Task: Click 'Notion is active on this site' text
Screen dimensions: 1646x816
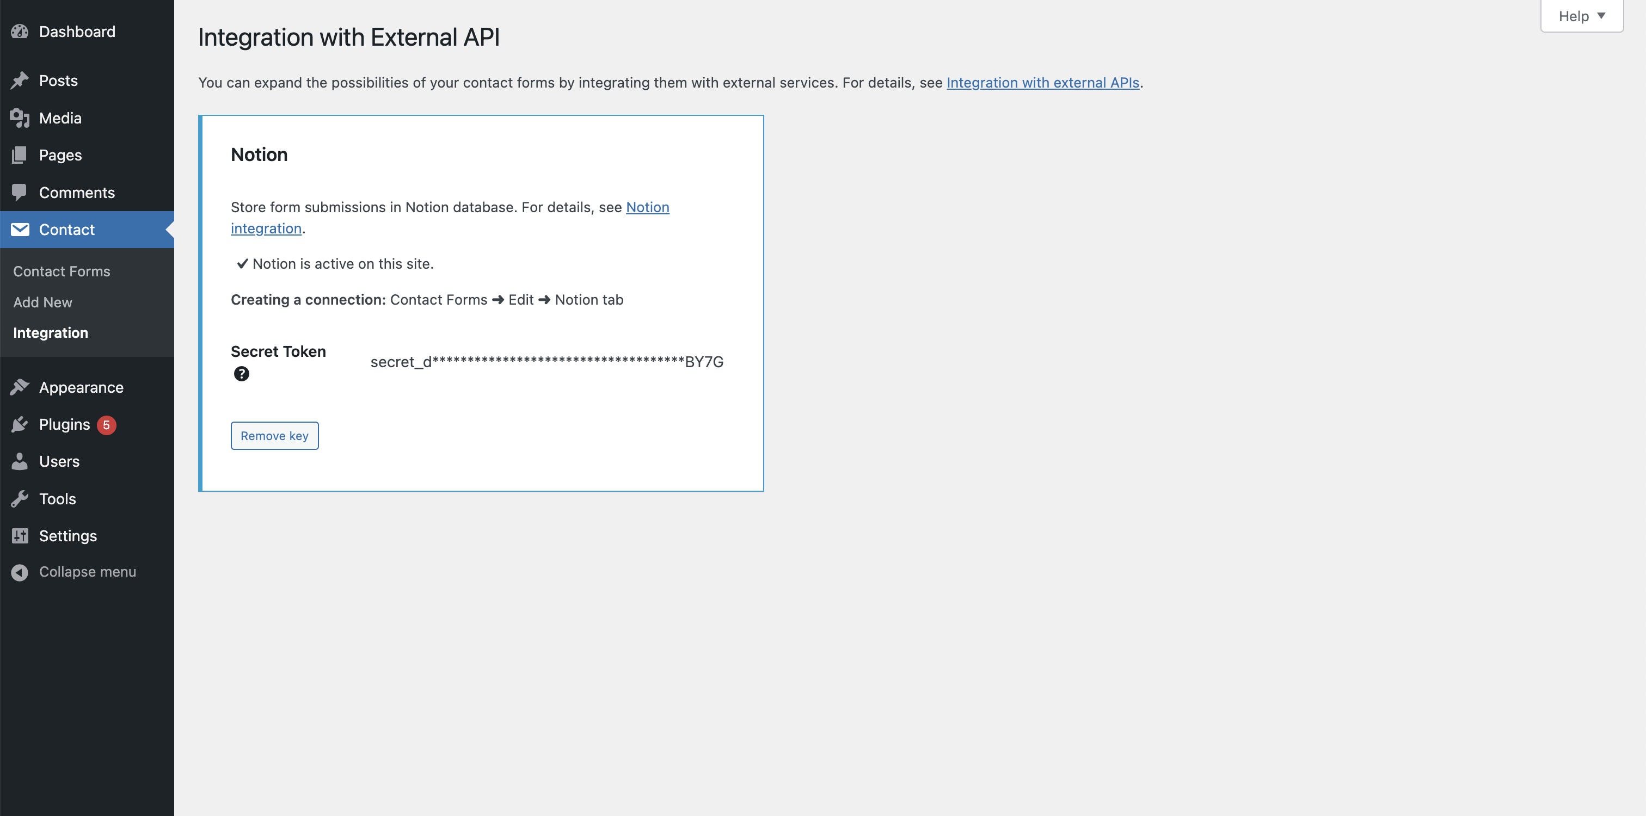Action: click(343, 264)
